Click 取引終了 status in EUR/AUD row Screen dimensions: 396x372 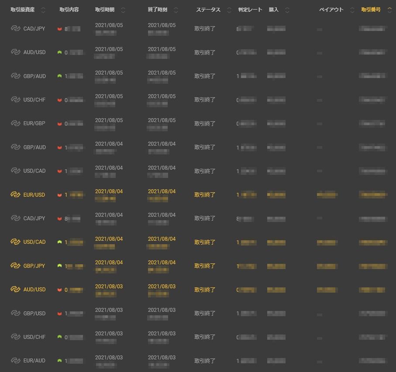pos(205,361)
